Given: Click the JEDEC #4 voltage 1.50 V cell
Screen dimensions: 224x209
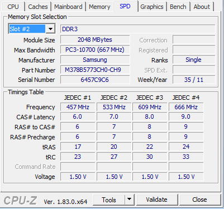Looking at the screenshot, I should [186, 177].
